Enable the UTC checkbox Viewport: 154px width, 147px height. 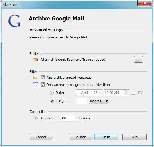(x=133, y=93)
